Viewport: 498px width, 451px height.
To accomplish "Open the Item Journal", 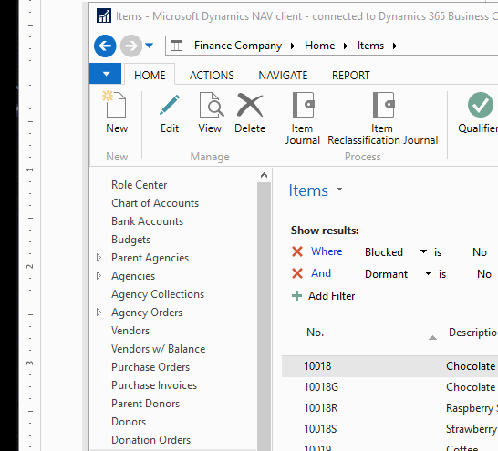I will click(x=303, y=118).
